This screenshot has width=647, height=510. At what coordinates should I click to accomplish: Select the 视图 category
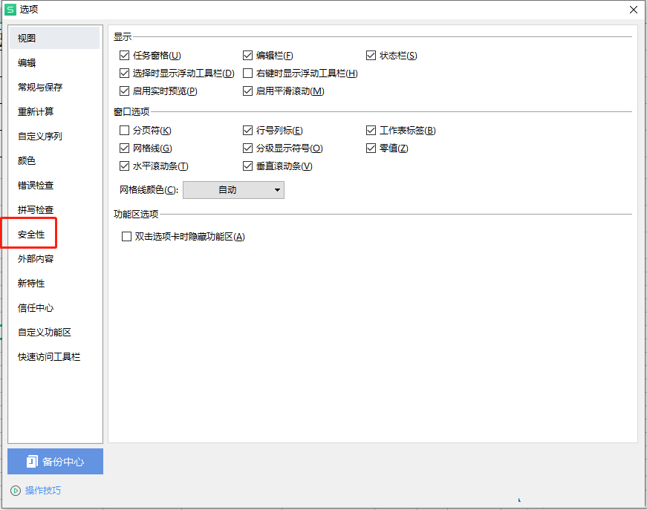tap(54, 38)
